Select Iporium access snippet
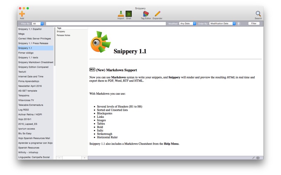281x175 pixels. coord(35,129)
